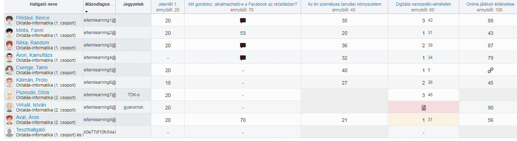
Task: Open Jelenlét 1. column header link
Action: coord(168,4)
